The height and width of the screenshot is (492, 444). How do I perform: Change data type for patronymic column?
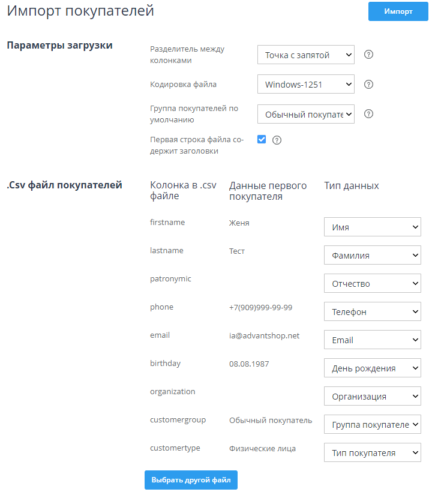[372, 283]
